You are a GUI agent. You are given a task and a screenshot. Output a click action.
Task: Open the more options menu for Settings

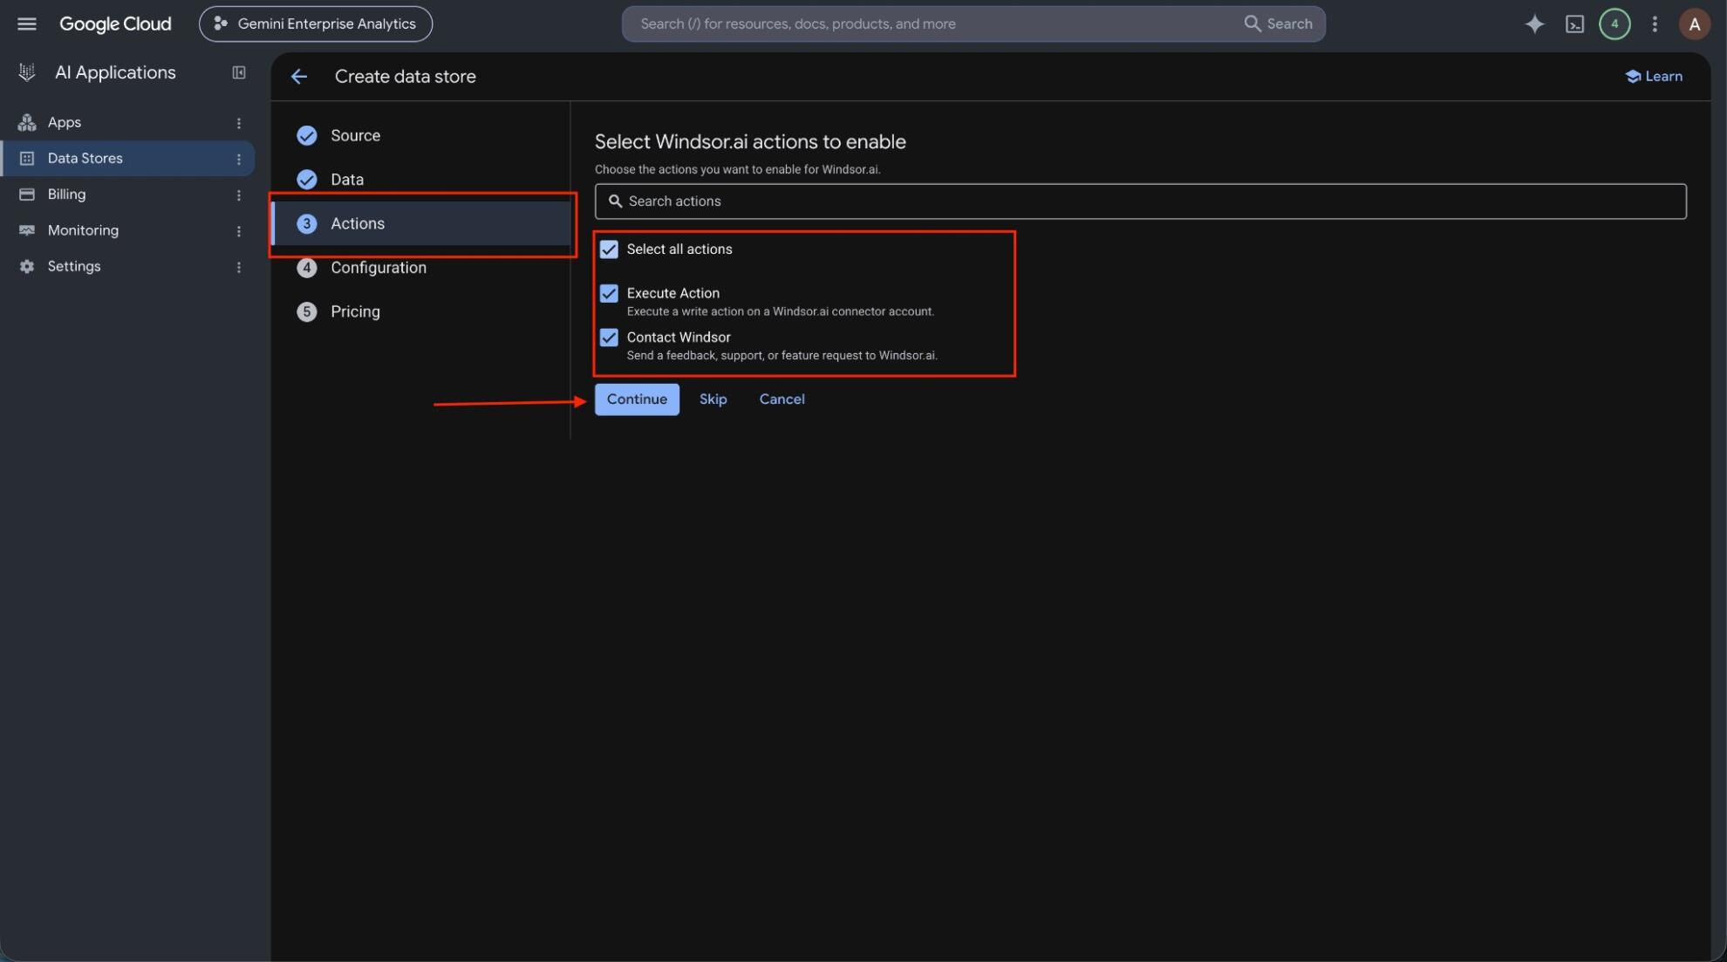pyautogui.click(x=239, y=267)
